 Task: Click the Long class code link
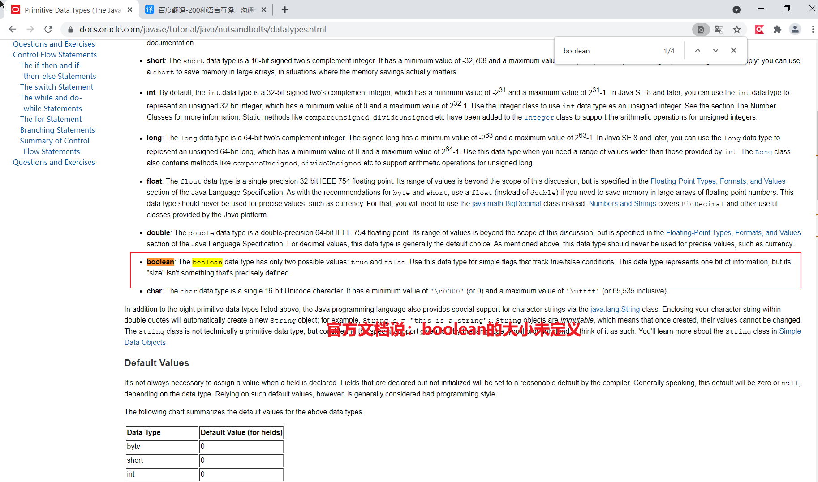coord(763,152)
